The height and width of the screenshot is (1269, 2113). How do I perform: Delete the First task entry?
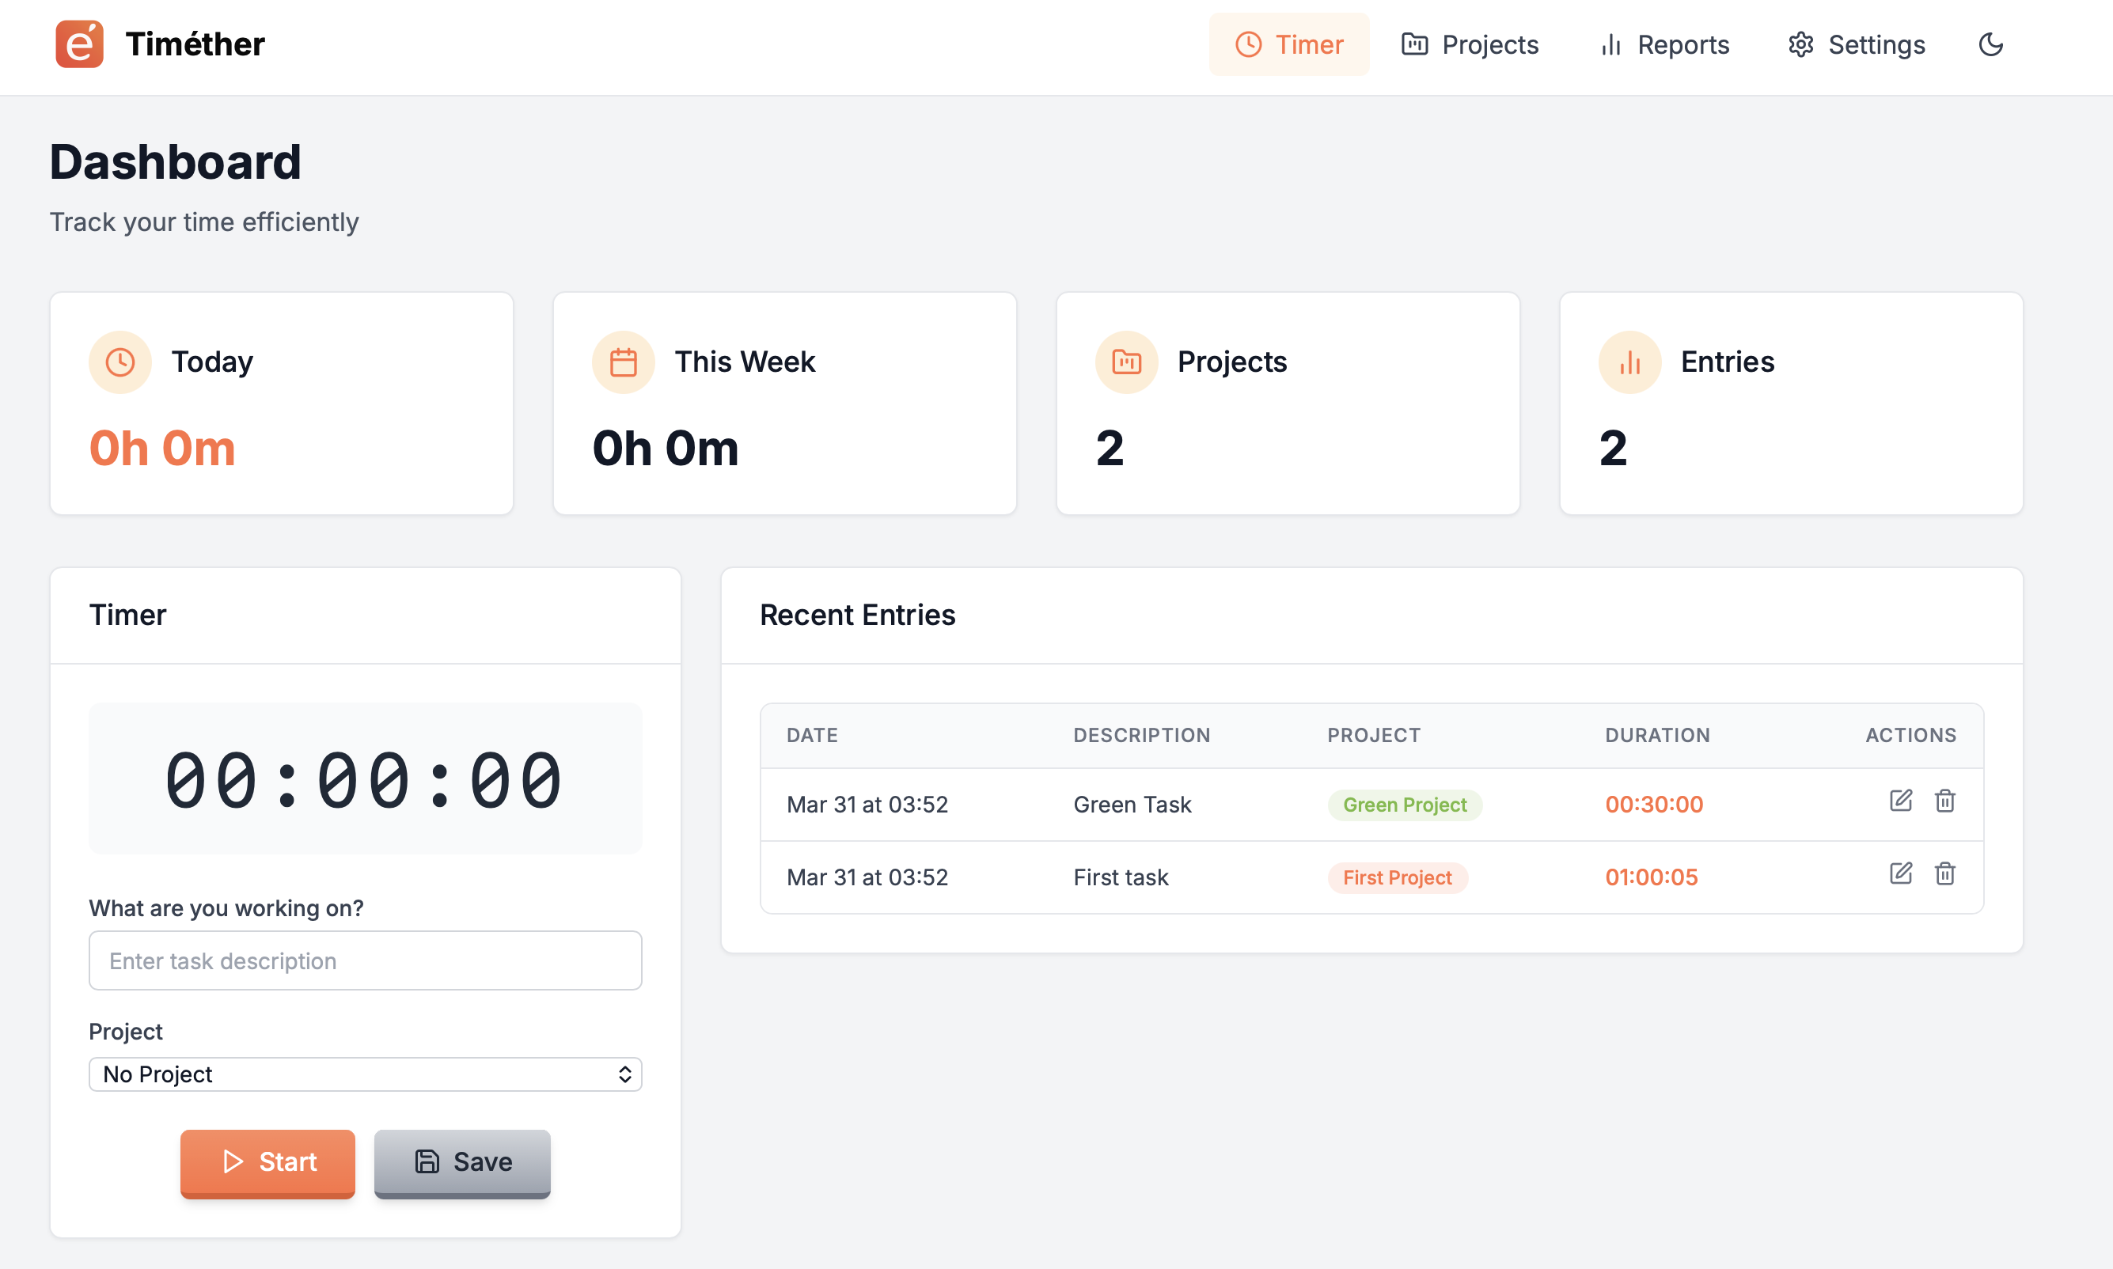(1945, 873)
